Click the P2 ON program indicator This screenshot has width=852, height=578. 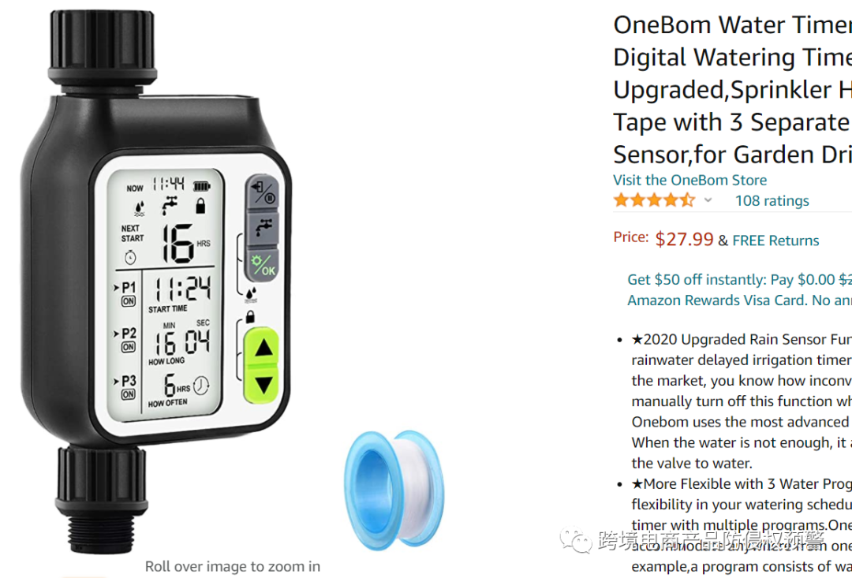tap(127, 340)
